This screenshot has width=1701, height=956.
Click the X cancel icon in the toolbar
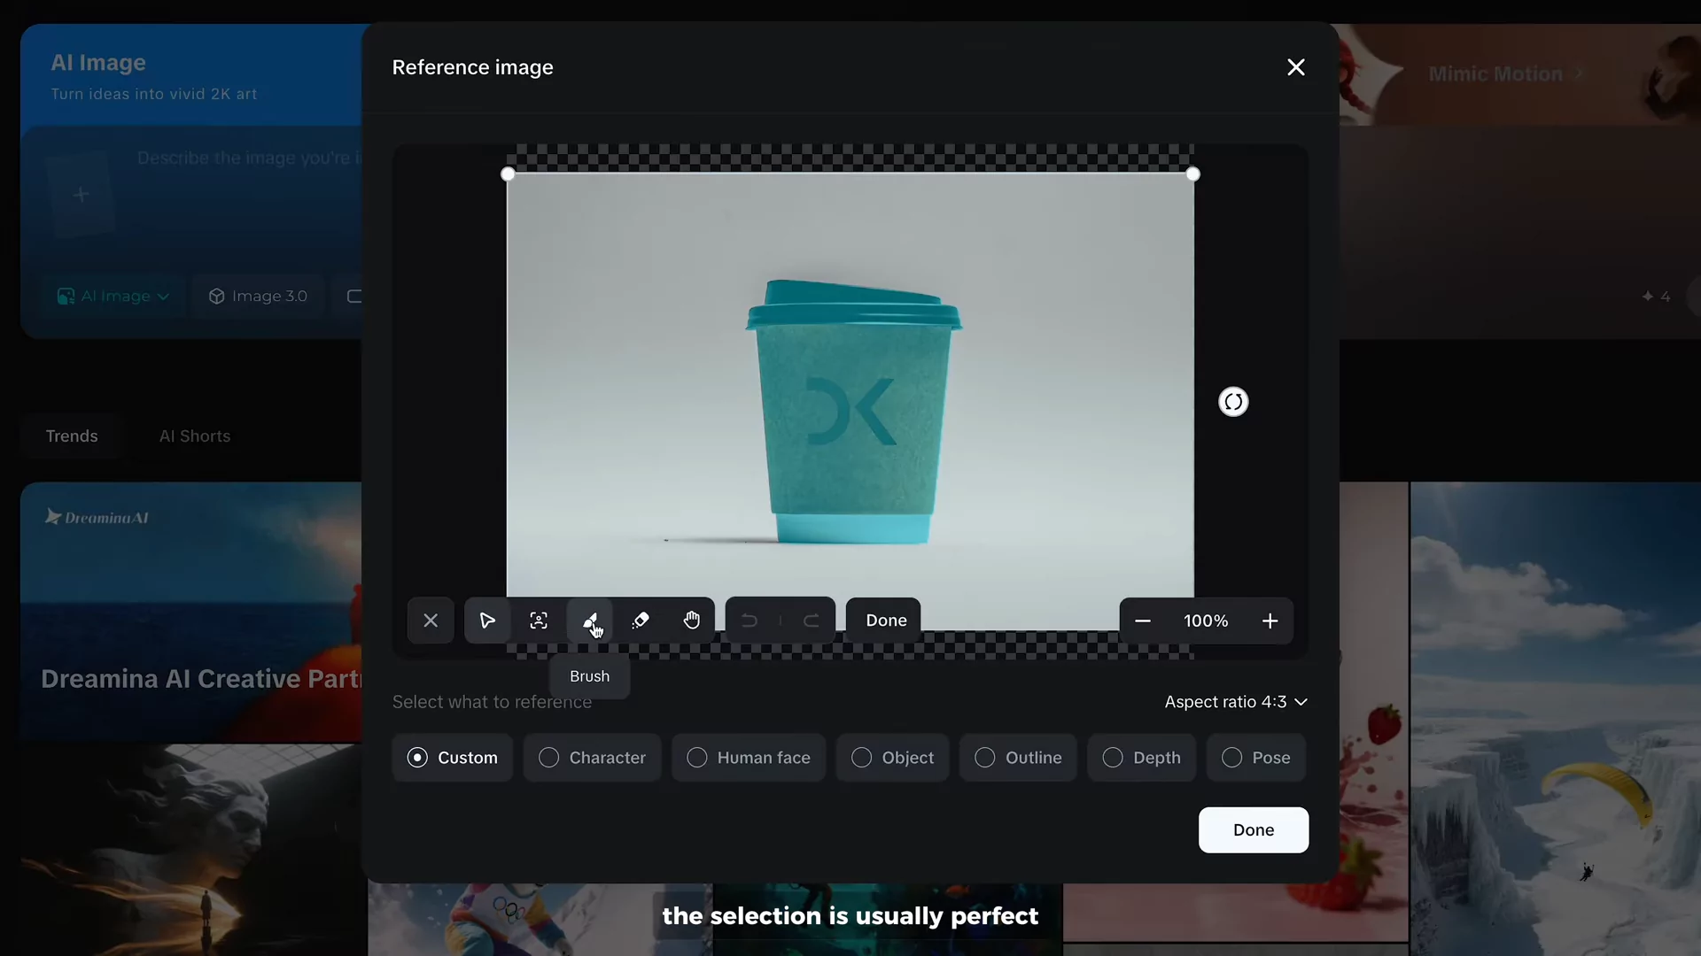[x=431, y=621]
